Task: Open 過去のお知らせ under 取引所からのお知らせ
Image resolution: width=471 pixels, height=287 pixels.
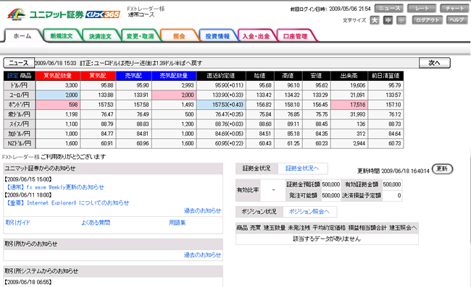Action: (202, 255)
